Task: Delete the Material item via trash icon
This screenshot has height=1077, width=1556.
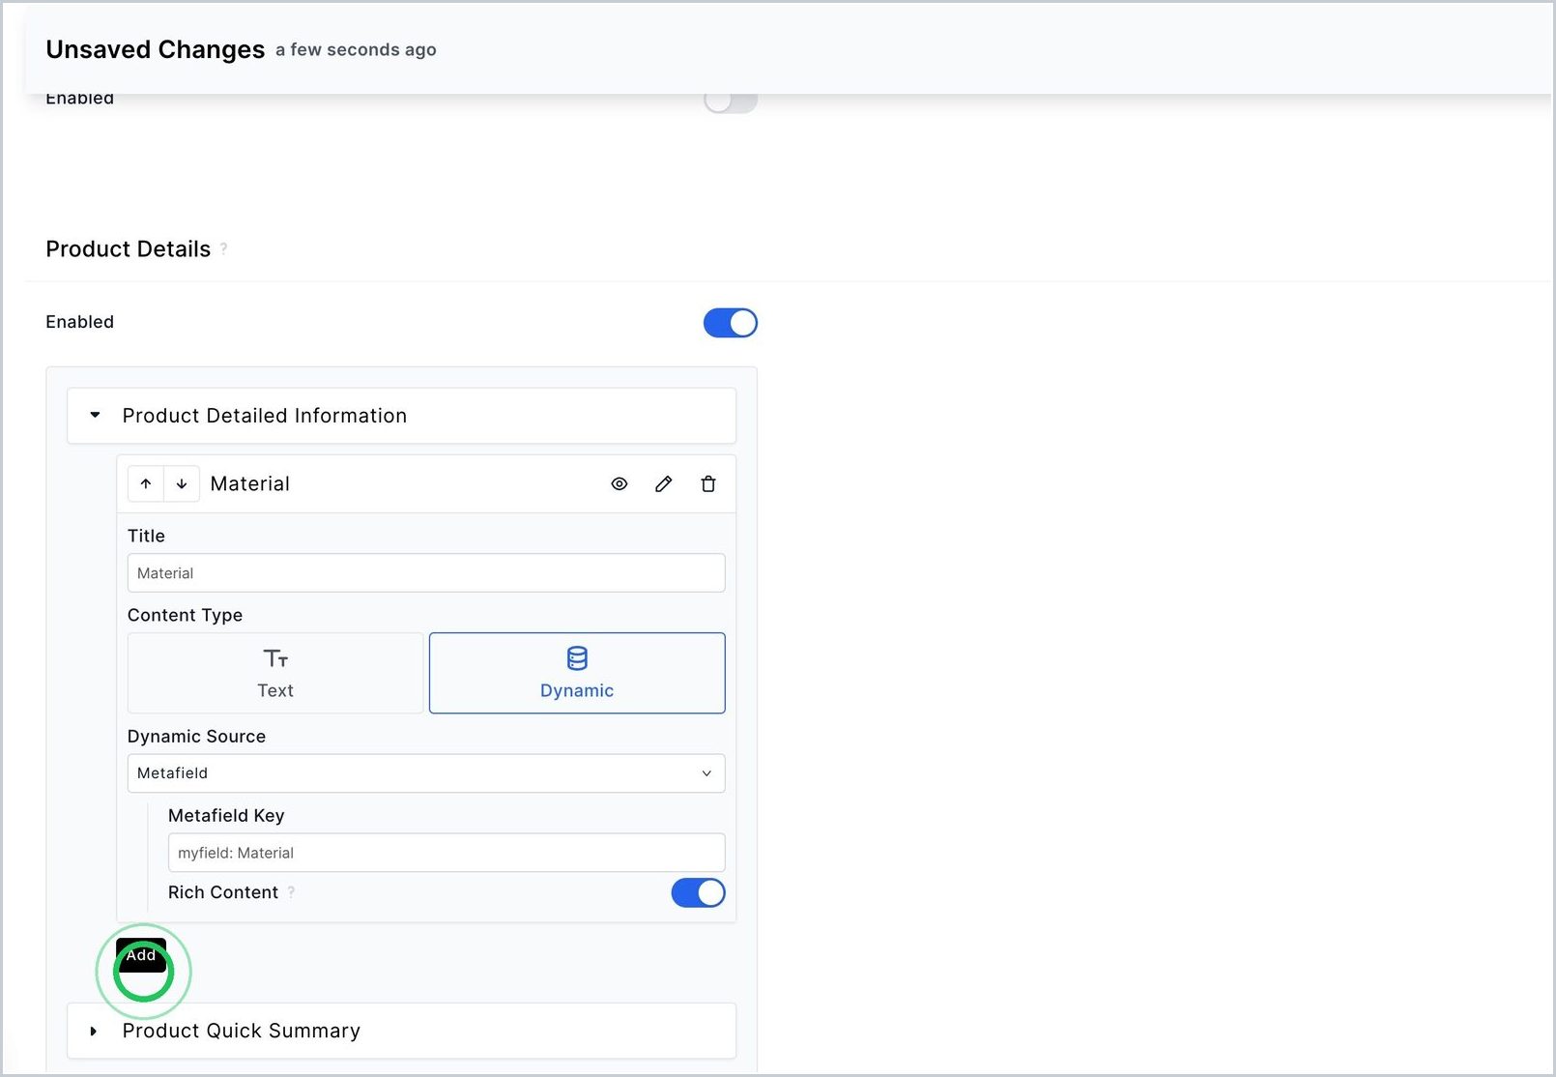Action: point(708,483)
